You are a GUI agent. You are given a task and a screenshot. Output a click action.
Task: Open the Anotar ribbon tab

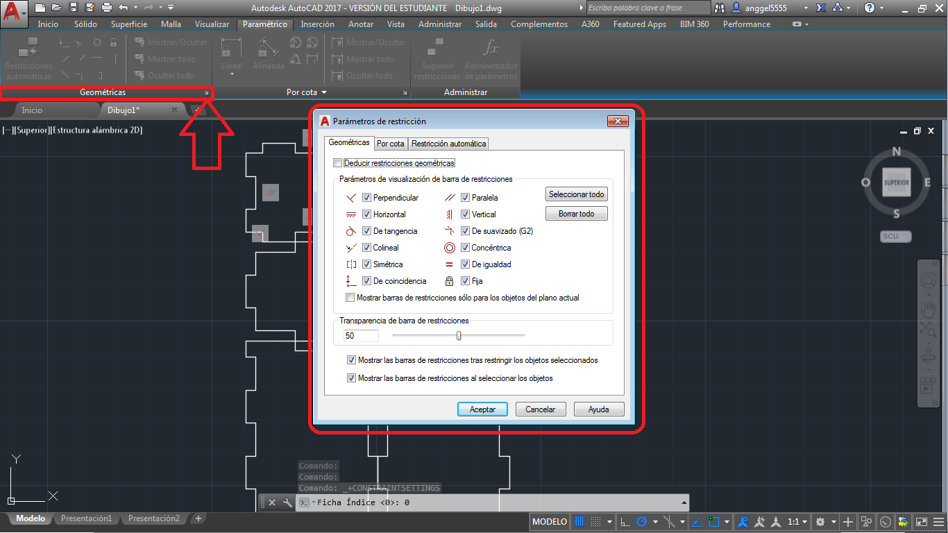[x=361, y=24]
